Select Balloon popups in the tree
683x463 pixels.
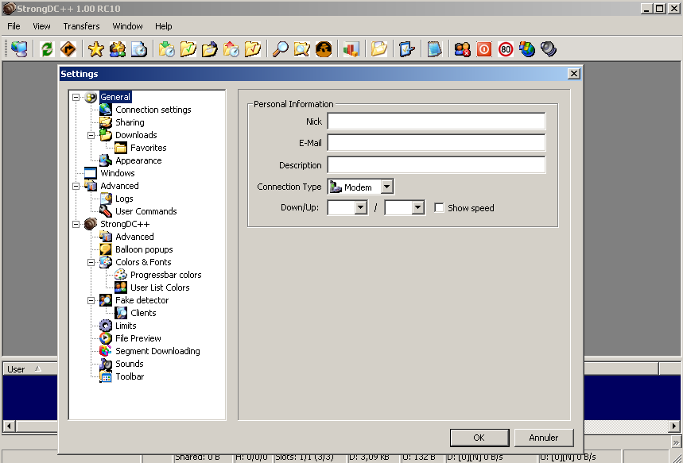pos(144,250)
